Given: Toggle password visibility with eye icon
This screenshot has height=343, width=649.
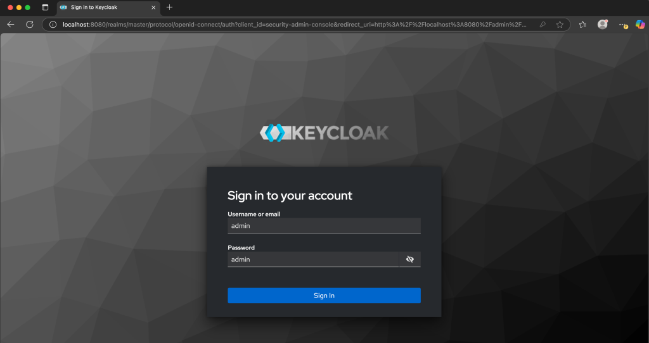Looking at the screenshot, I should click(409, 259).
